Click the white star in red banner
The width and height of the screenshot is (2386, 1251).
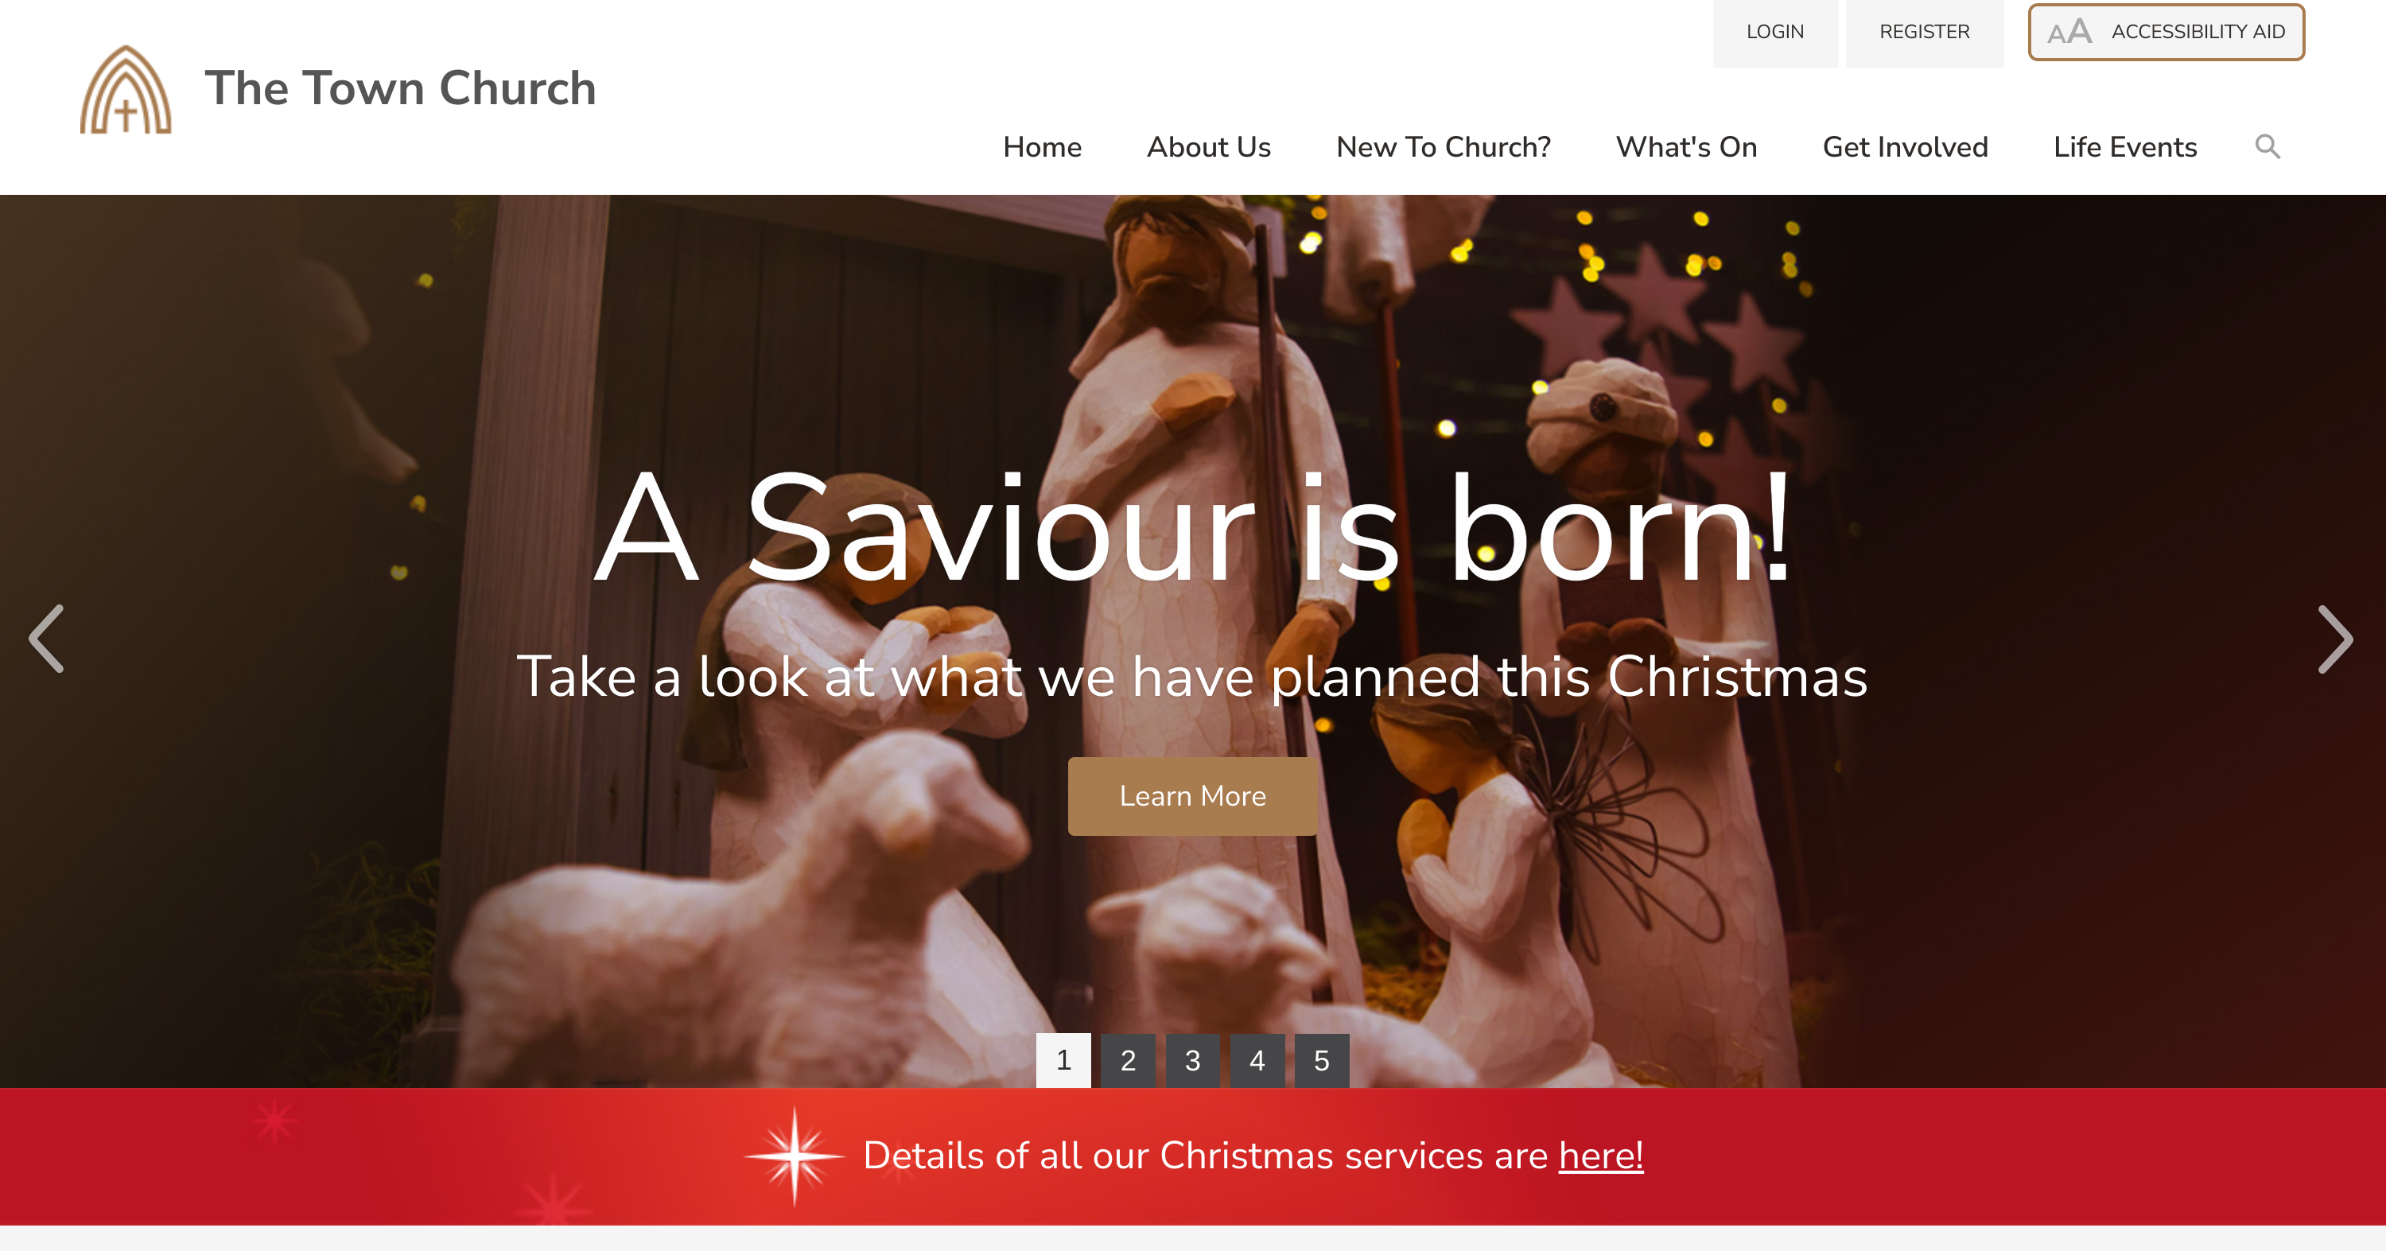[x=795, y=1156]
